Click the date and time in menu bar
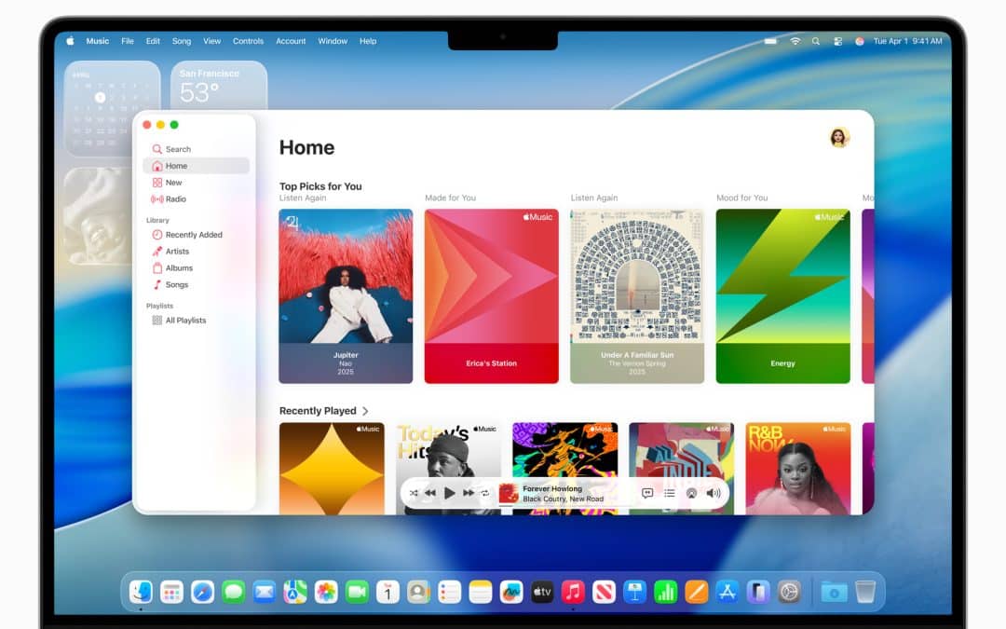Screen dimensions: 1006x629 pos(907,40)
